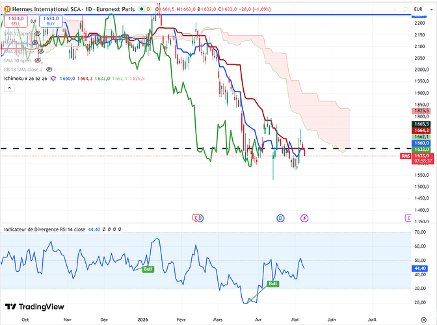Screen dimensions: 437x325
Task: Click the orange D delayed-data icon
Action: click(x=148, y=9)
